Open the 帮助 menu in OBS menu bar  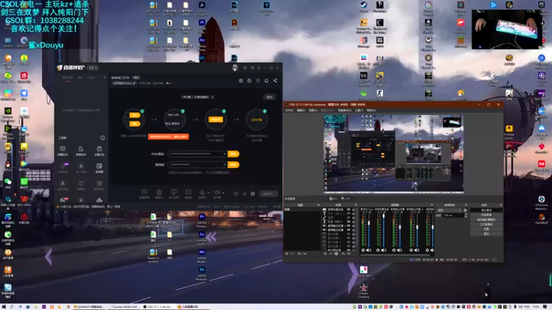coord(371,110)
